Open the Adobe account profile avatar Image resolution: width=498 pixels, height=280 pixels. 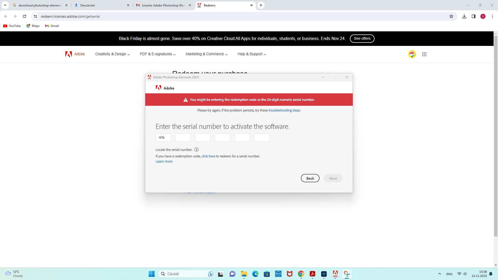click(x=412, y=54)
